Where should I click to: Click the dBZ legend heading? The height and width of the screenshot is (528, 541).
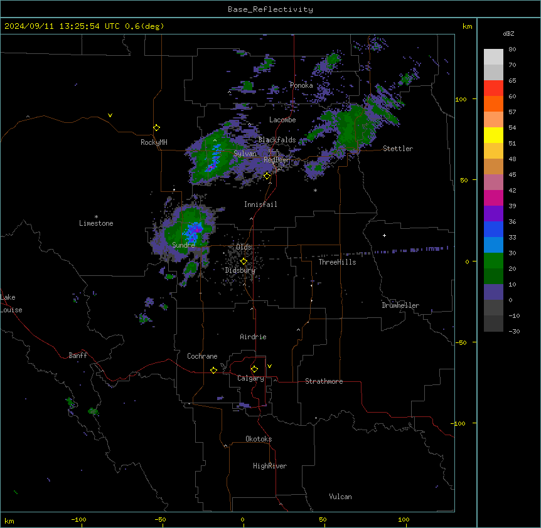(508, 34)
